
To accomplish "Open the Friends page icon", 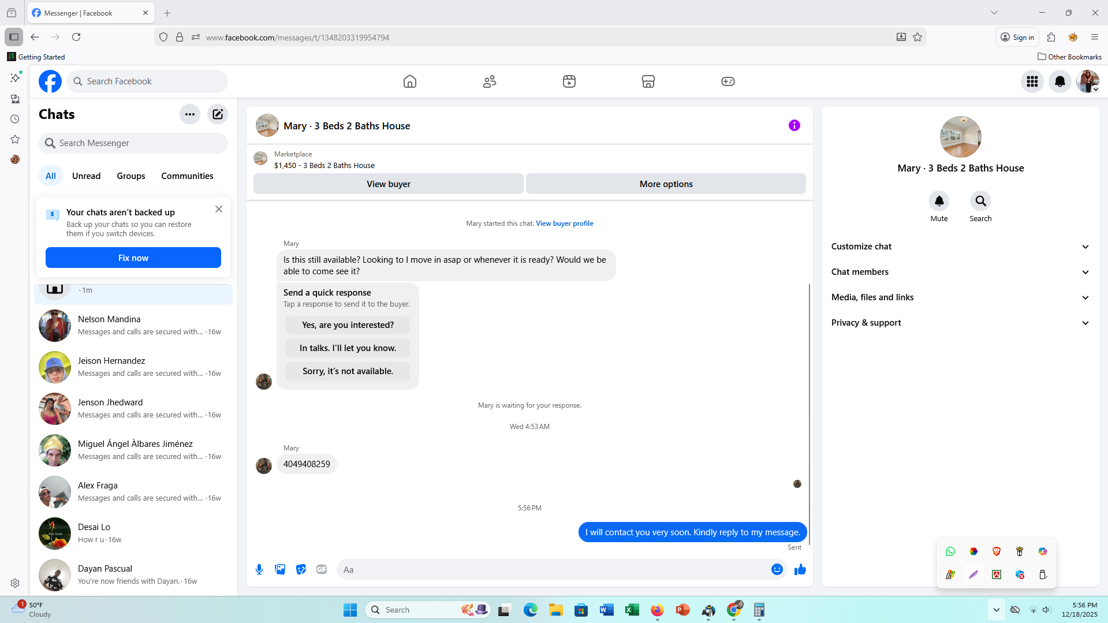I will point(490,81).
